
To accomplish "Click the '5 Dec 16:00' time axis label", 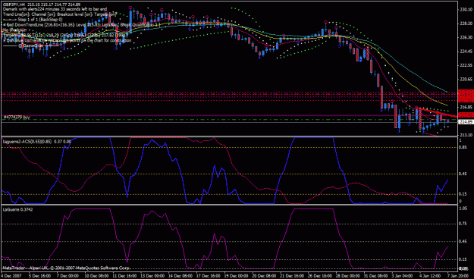I will click(39, 276).
